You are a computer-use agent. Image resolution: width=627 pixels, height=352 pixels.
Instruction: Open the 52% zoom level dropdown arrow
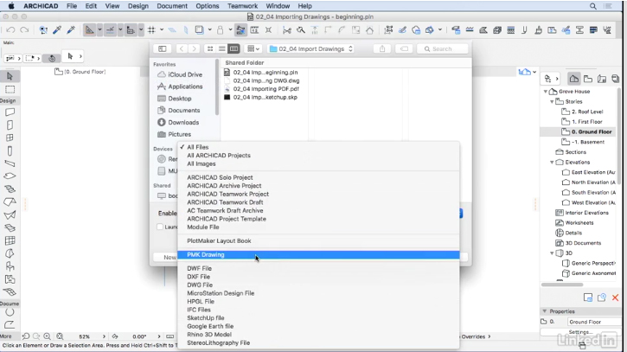104,336
